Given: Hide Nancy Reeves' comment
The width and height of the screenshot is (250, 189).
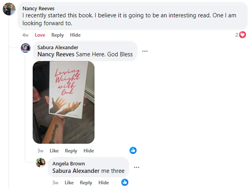Looking at the screenshot, I should (75, 35).
